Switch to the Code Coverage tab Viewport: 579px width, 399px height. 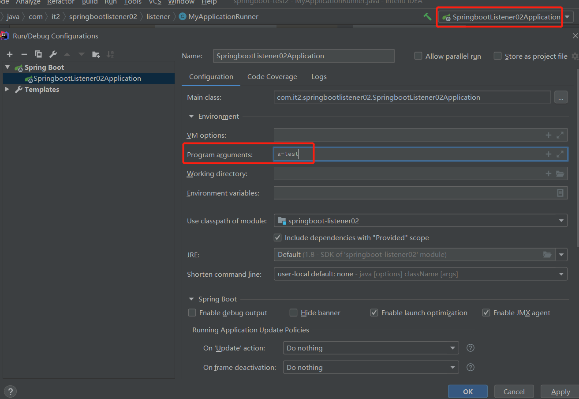pyautogui.click(x=272, y=77)
